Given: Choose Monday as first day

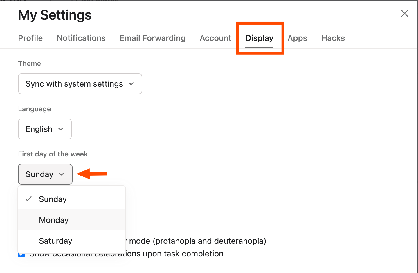Looking at the screenshot, I should click(x=72, y=220).
